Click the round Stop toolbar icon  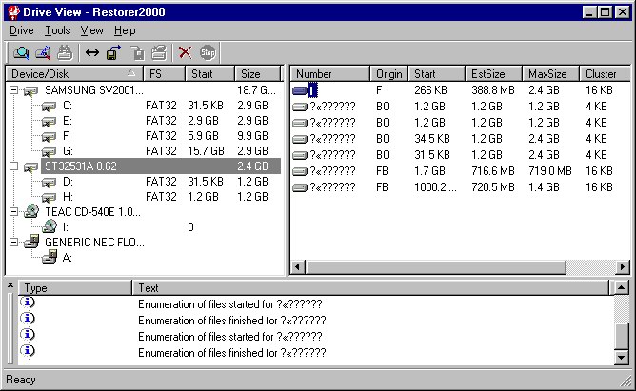pos(208,53)
